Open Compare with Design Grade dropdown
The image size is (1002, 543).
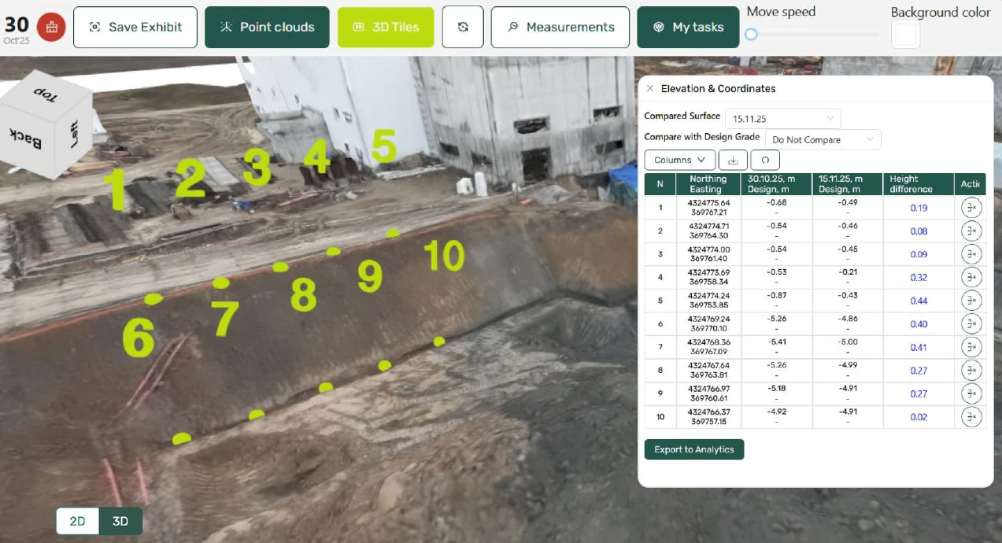pos(823,139)
